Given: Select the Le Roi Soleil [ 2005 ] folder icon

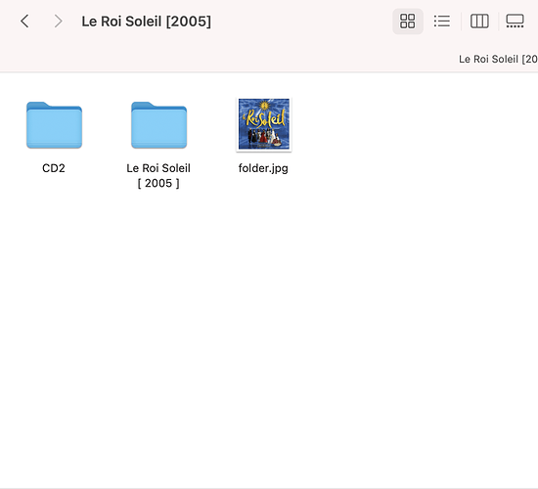Looking at the screenshot, I should (158, 125).
